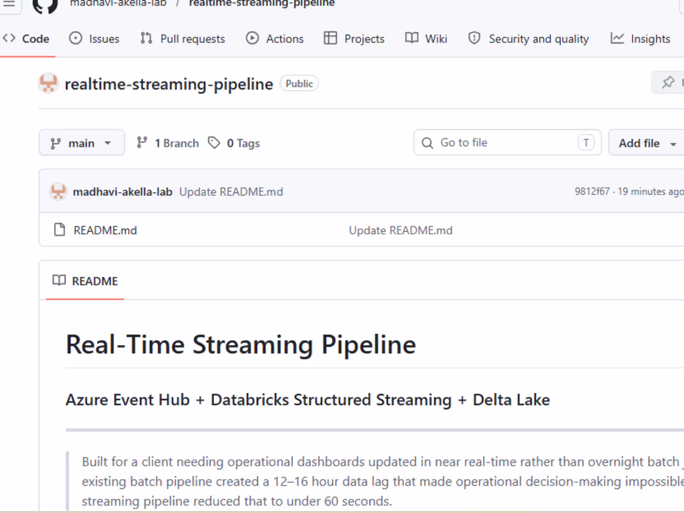Click the Public visibility badge
This screenshot has width=684, height=513.
click(299, 83)
